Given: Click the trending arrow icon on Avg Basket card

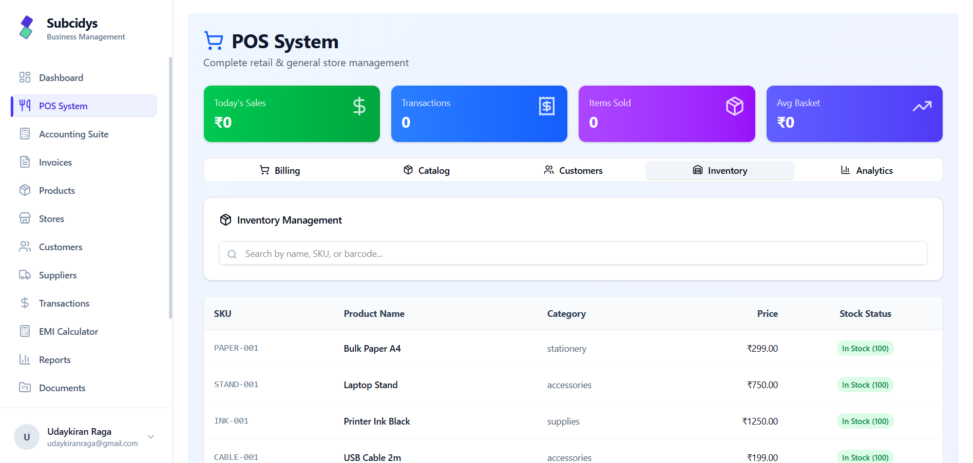Looking at the screenshot, I should pos(922,106).
